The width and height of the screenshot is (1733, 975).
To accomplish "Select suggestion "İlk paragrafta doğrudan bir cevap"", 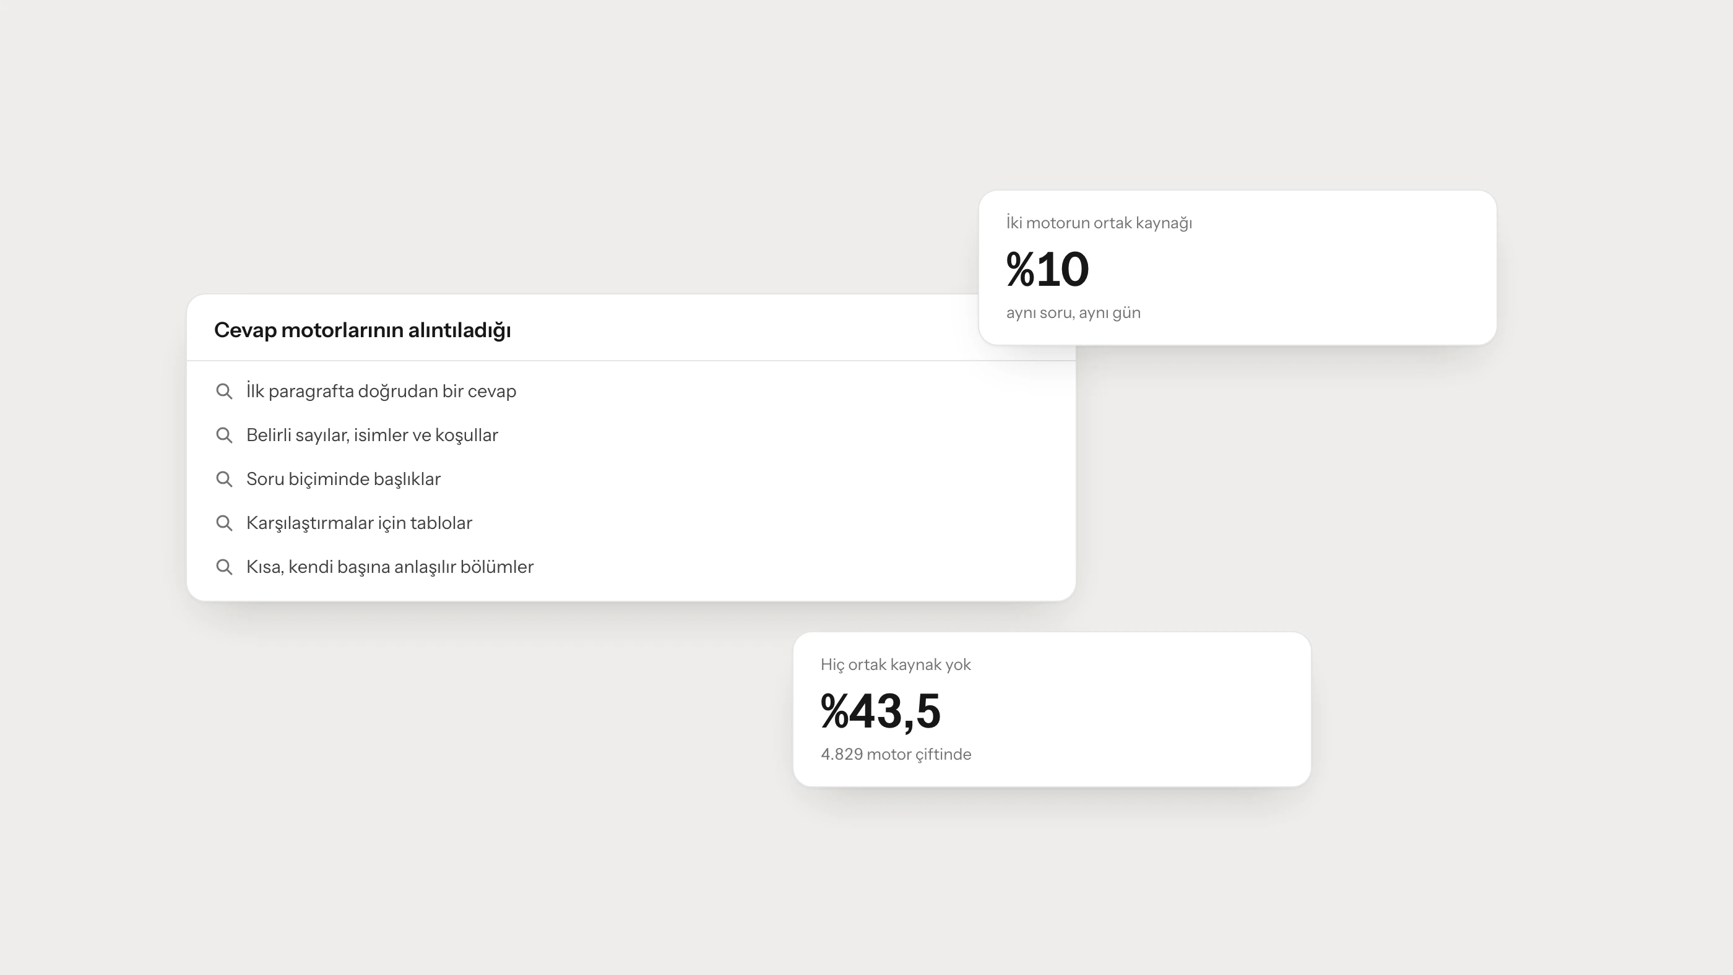I will coord(630,392).
